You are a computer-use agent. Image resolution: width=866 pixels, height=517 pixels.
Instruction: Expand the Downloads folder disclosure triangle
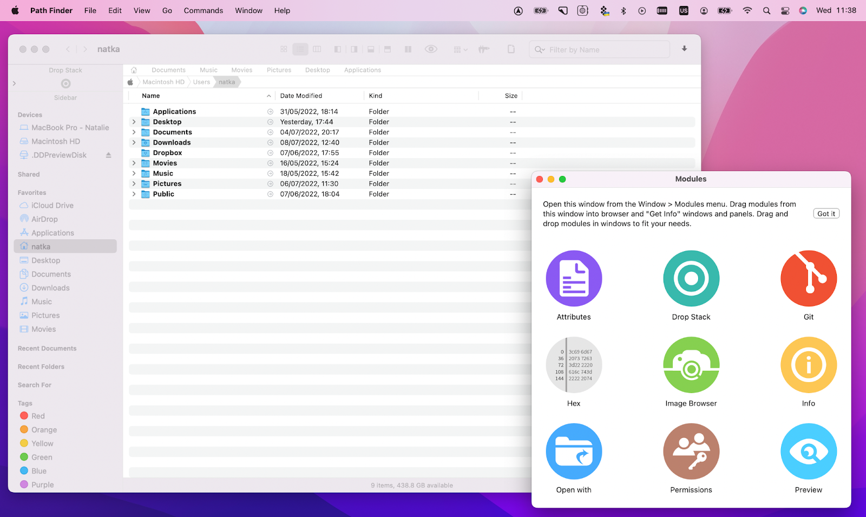(134, 142)
